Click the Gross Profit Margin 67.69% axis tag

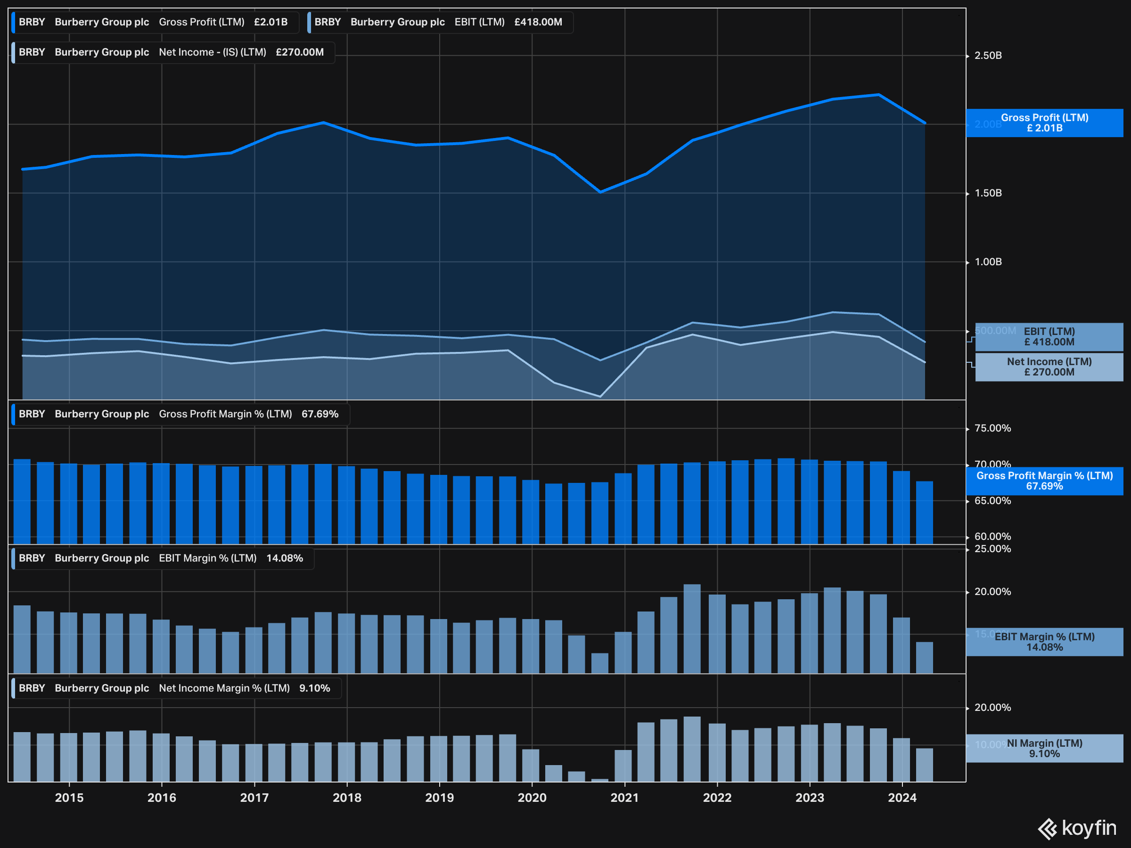[1044, 481]
